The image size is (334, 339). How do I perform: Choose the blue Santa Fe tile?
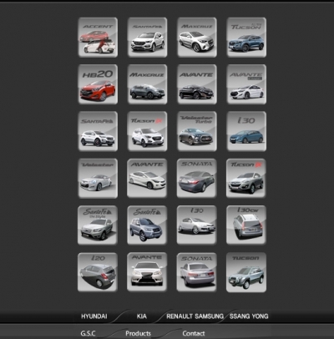[147, 225]
